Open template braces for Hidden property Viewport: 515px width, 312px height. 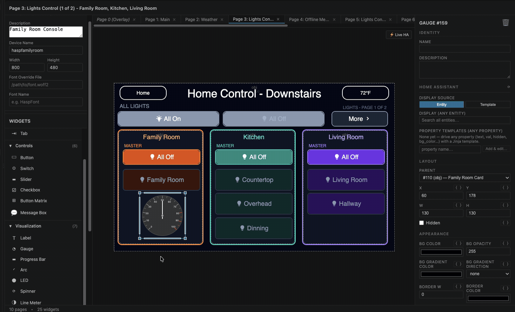tap(506, 223)
